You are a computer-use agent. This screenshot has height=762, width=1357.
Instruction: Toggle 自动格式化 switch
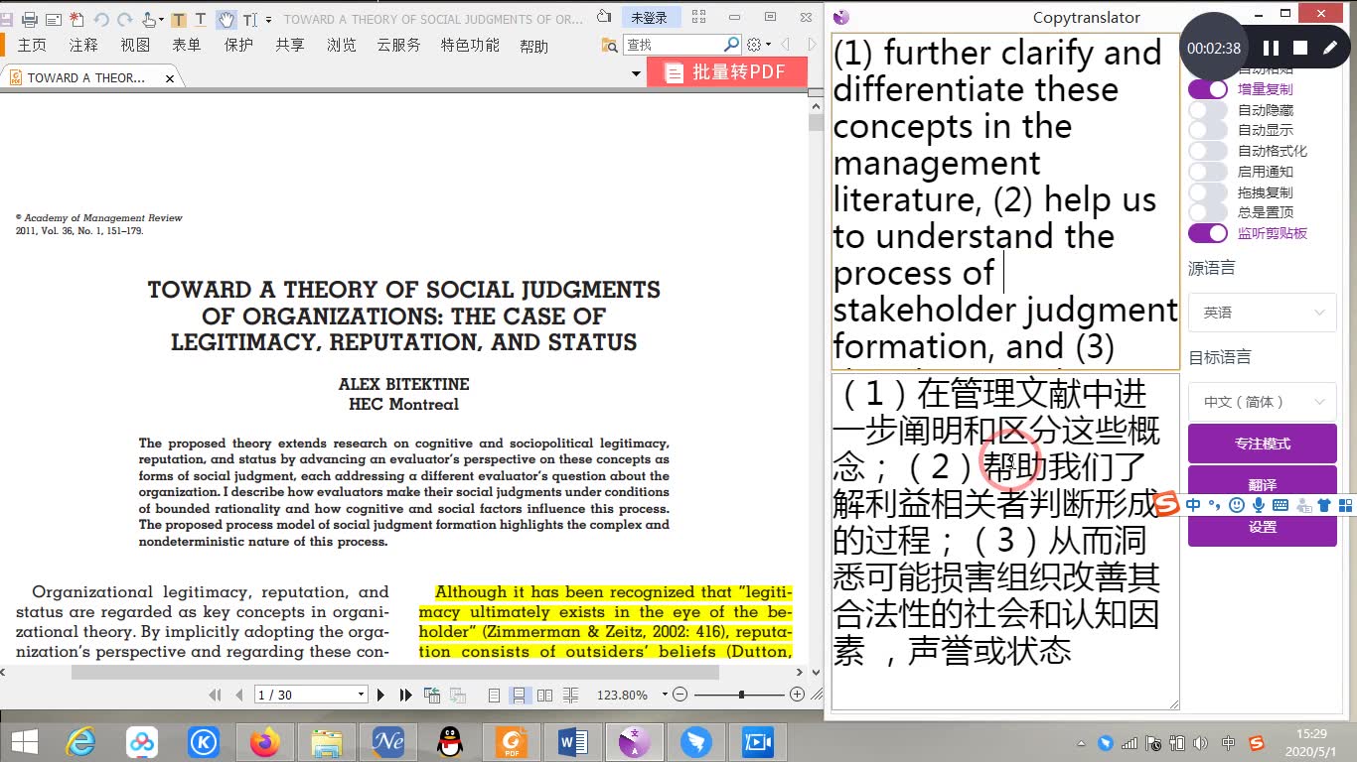pyautogui.click(x=1208, y=151)
